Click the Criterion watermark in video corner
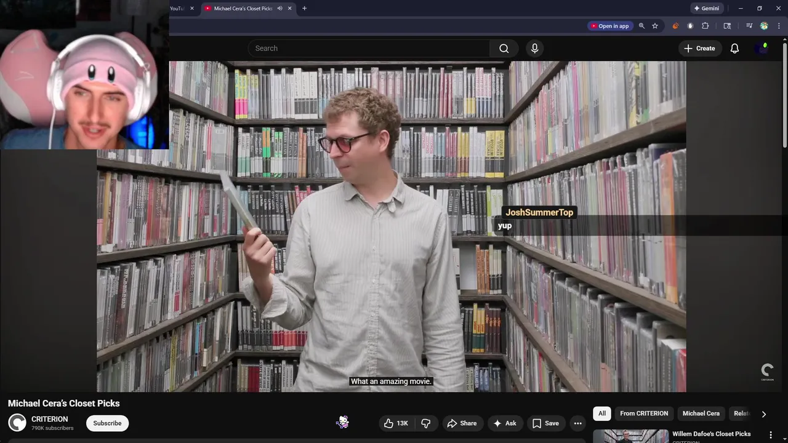 pyautogui.click(x=767, y=372)
